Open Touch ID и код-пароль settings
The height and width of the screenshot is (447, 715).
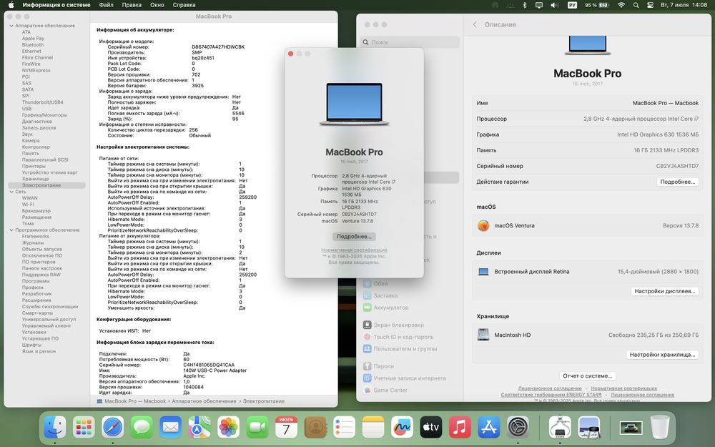[x=398, y=337]
